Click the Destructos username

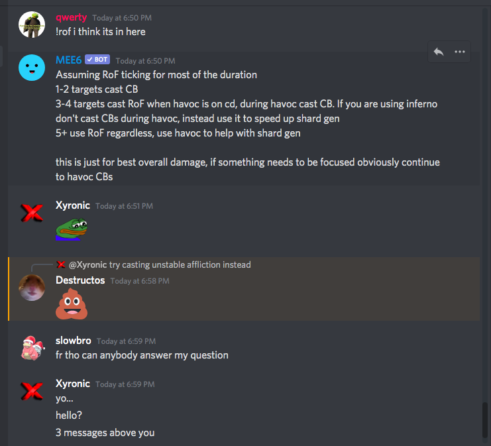(80, 280)
